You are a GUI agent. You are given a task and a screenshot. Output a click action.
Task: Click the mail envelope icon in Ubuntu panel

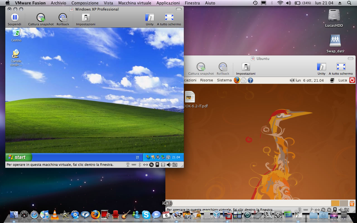click(x=244, y=80)
